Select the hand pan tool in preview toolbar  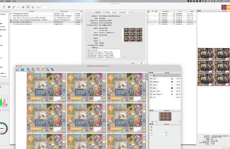click(x=38, y=69)
